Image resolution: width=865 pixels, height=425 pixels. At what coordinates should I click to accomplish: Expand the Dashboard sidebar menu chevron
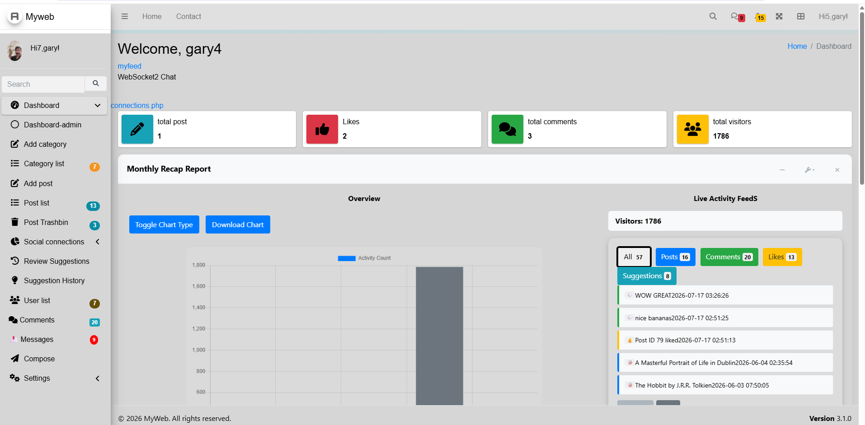pos(98,105)
